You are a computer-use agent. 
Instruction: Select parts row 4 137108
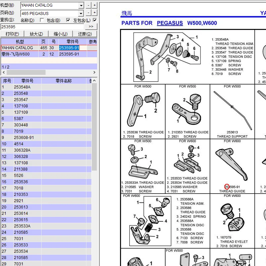point(46,106)
